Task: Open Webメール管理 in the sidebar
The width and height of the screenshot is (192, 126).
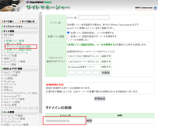Action: 12,102
